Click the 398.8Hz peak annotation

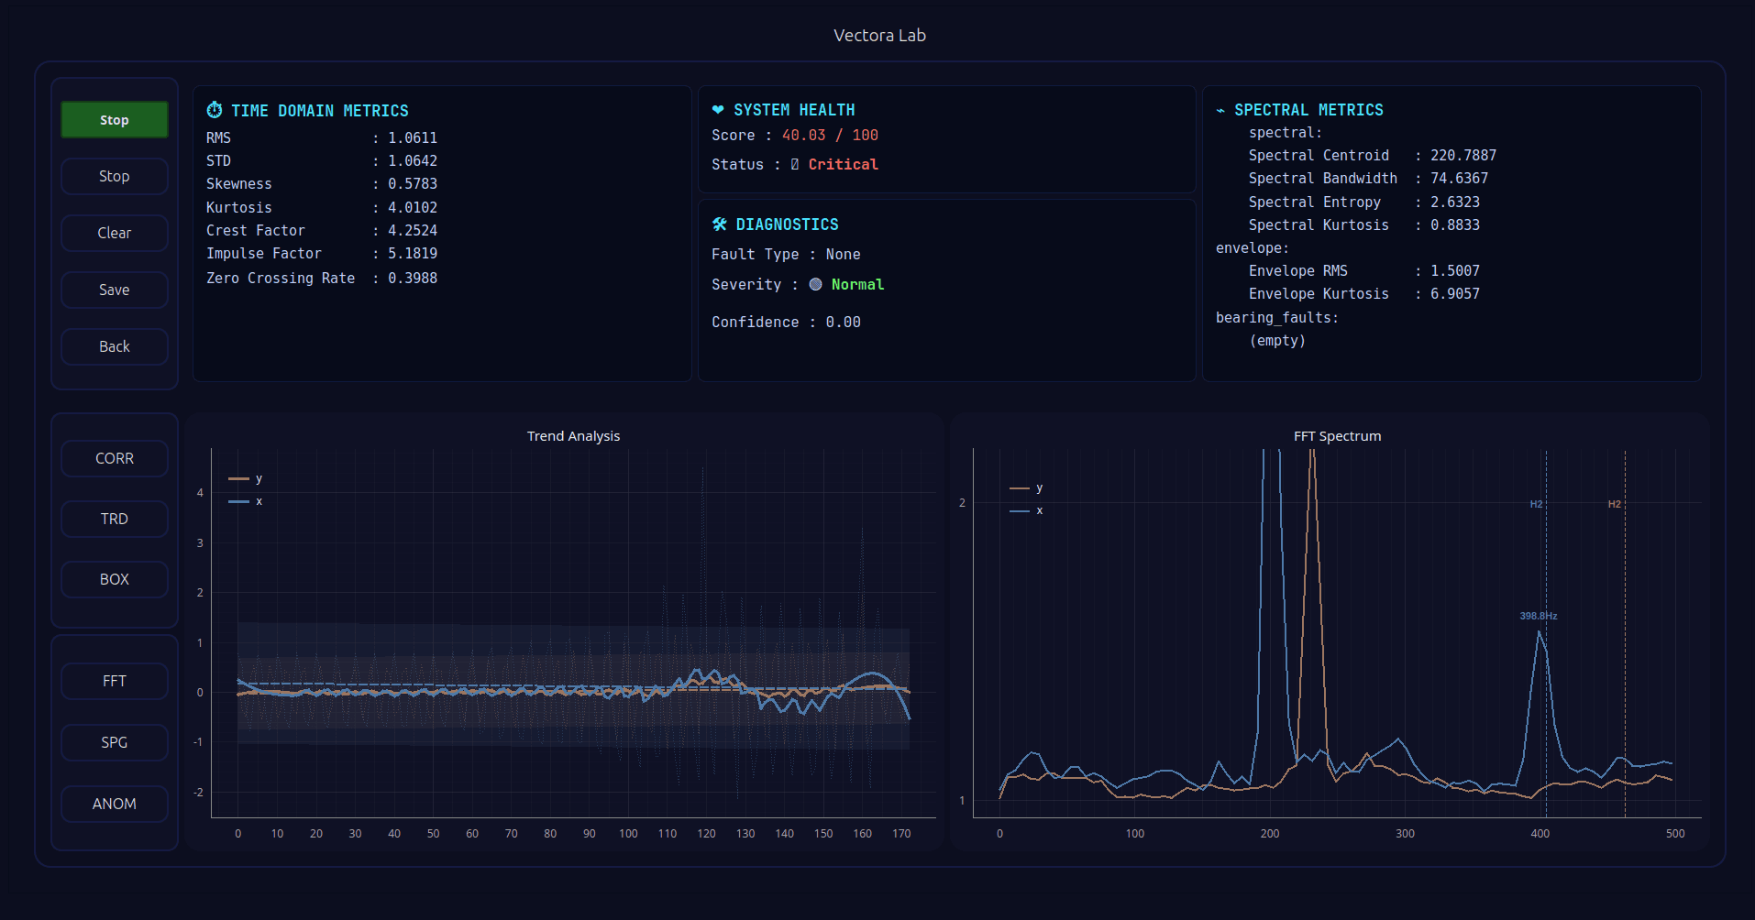click(x=1539, y=616)
